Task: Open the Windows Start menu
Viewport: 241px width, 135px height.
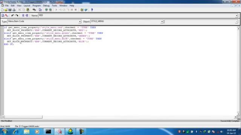Action: coord(5,132)
